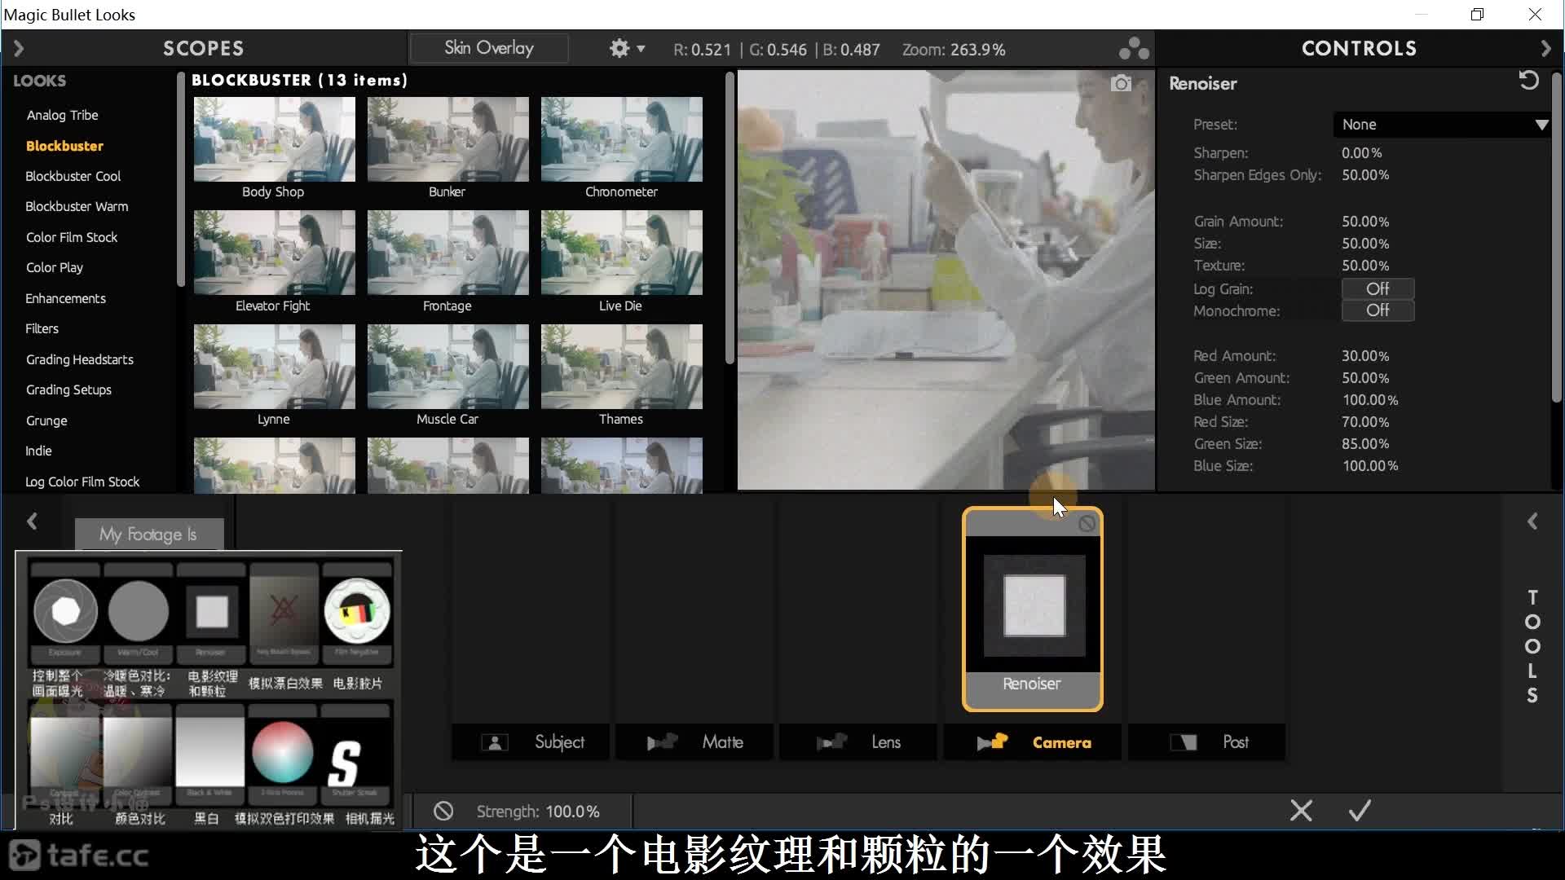The height and width of the screenshot is (880, 1565).
Task: Apply the Body Shop look thumbnail
Action: click(x=274, y=139)
